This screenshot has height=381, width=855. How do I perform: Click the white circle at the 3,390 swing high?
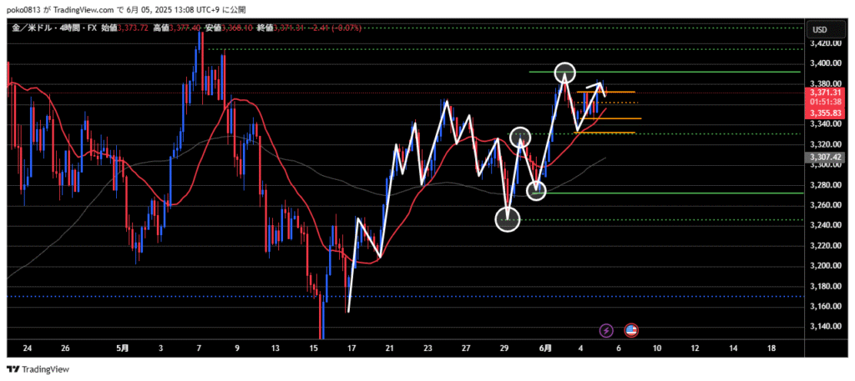pyautogui.click(x=565, y=73)
